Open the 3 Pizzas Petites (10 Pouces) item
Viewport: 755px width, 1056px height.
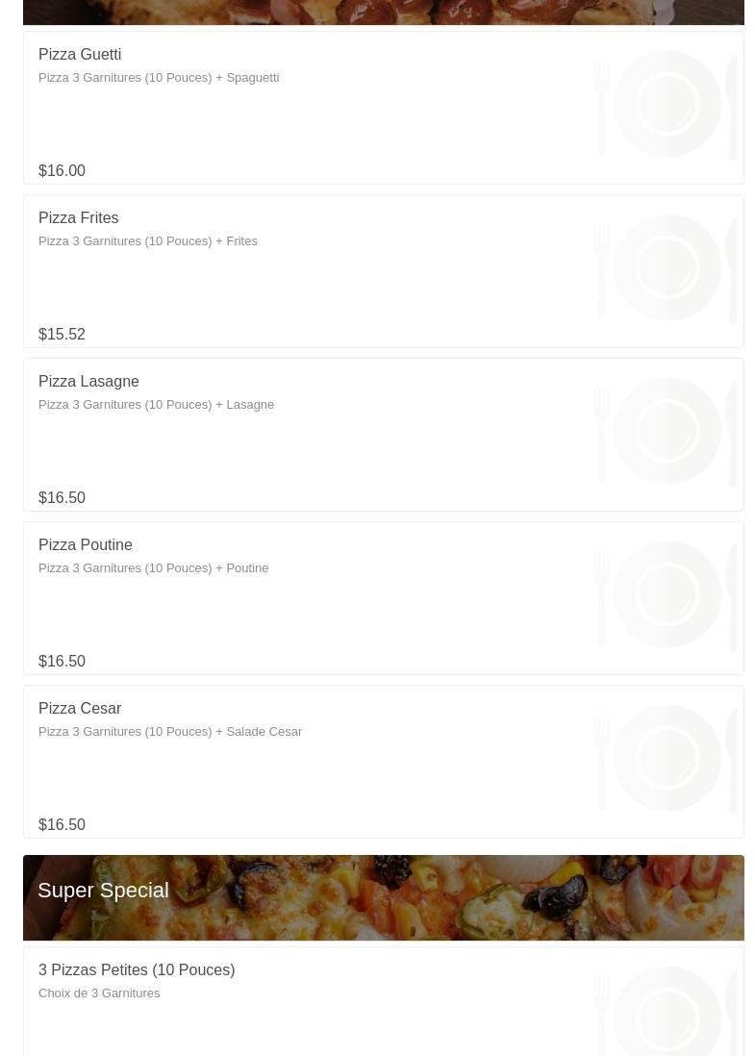click(137, 970)
